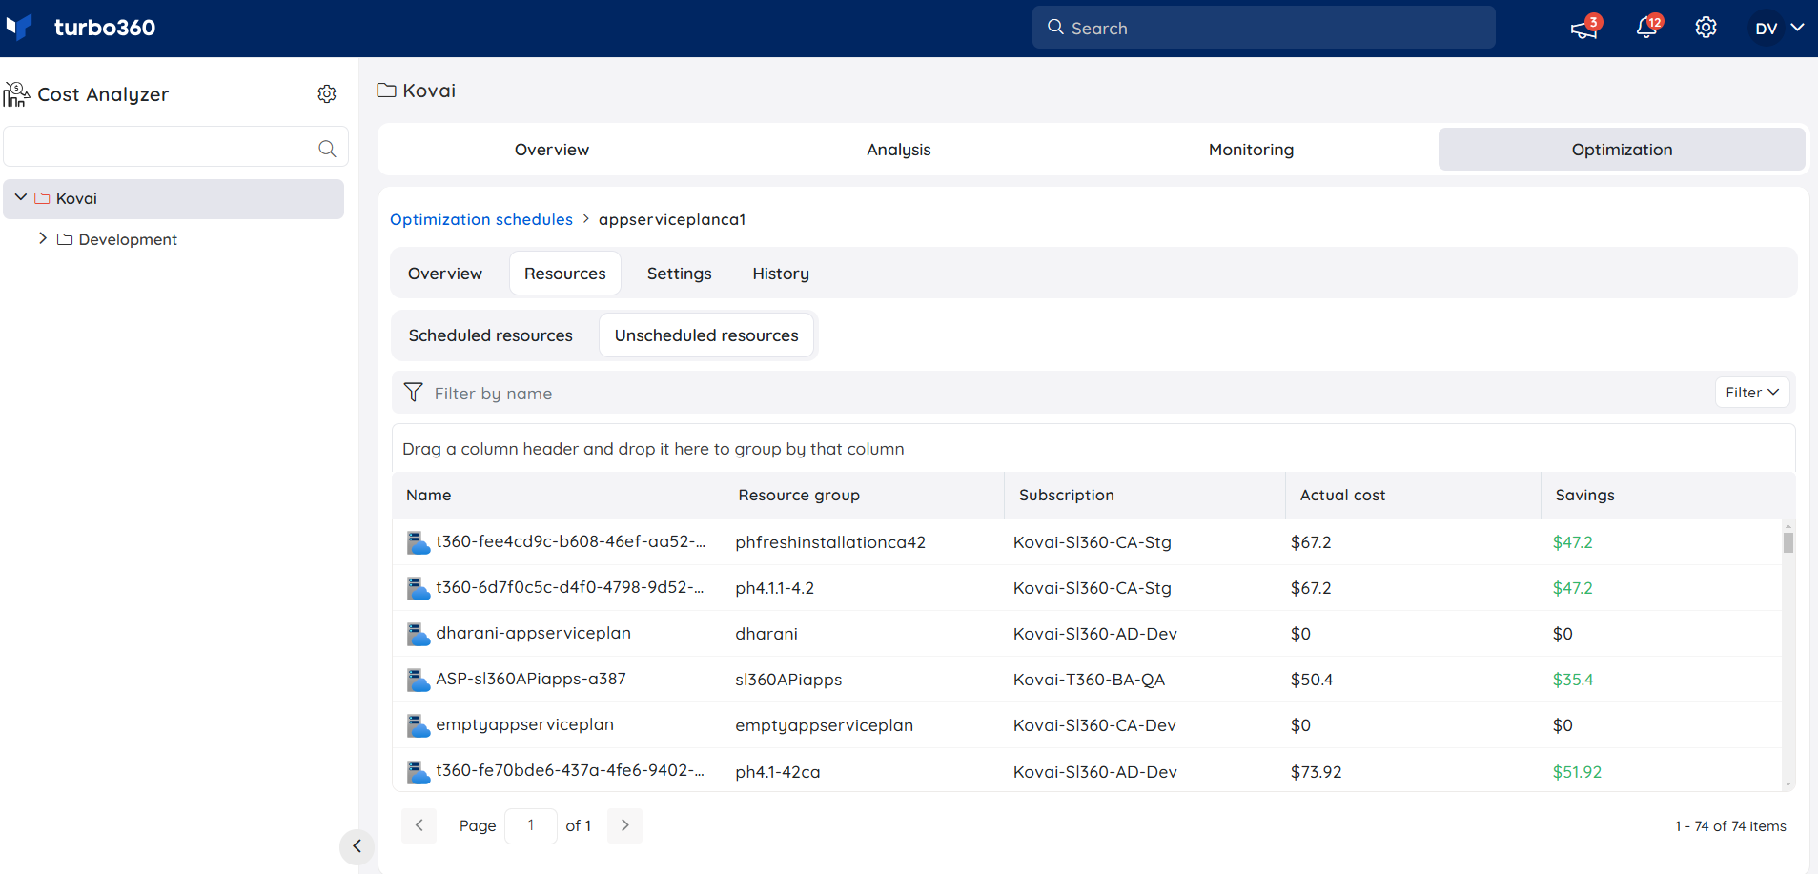Viewport: 1818px width, 874px height.
Task: Click icon for t360-fe70bde6 row
Action: pyautogui.click(x=419, y=771)
